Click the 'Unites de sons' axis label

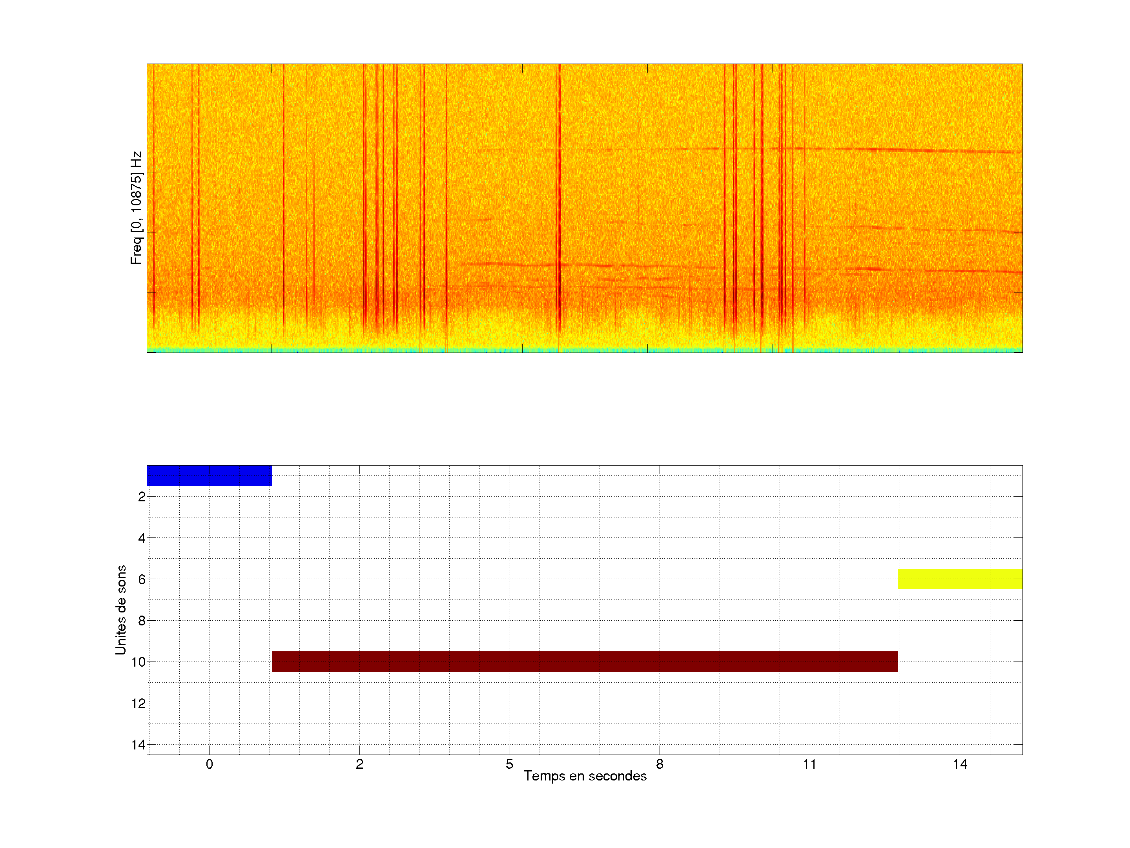120,610
